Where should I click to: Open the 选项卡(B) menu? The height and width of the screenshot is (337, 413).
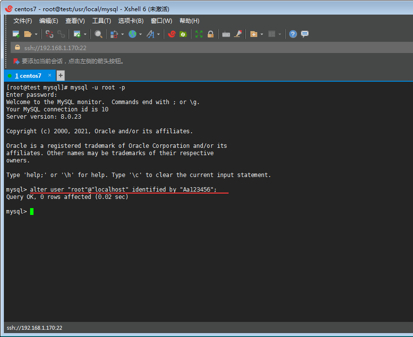click(131, 21)
